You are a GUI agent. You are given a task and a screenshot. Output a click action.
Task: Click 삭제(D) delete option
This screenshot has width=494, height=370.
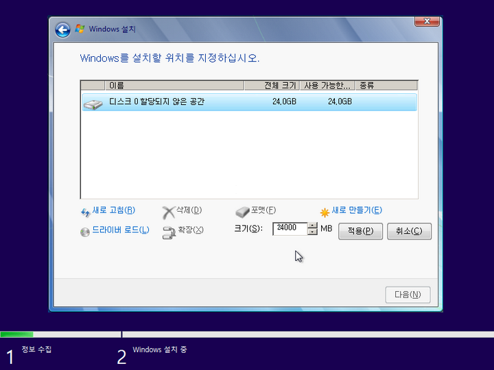tap(189, 210)
